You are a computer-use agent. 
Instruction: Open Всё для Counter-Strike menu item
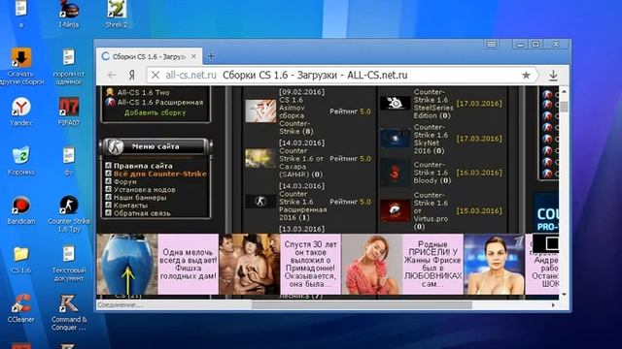coord(159,174)
